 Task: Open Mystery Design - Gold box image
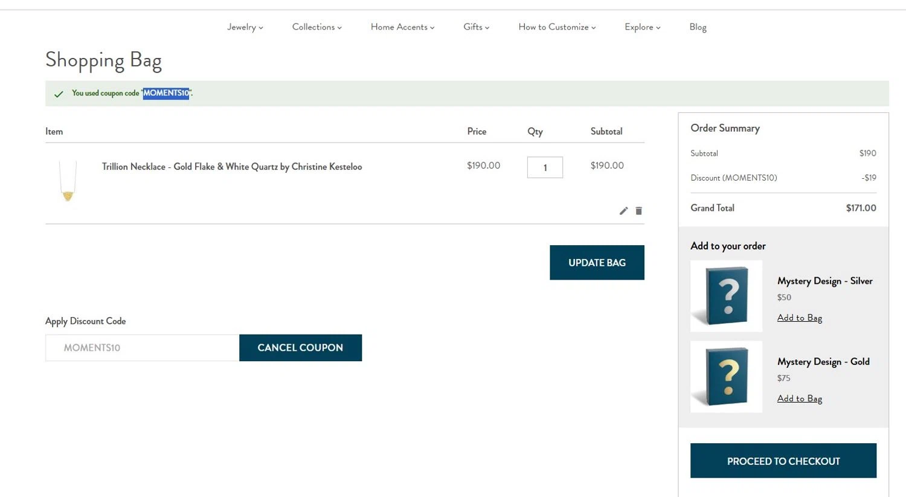[x=726, y=377]
